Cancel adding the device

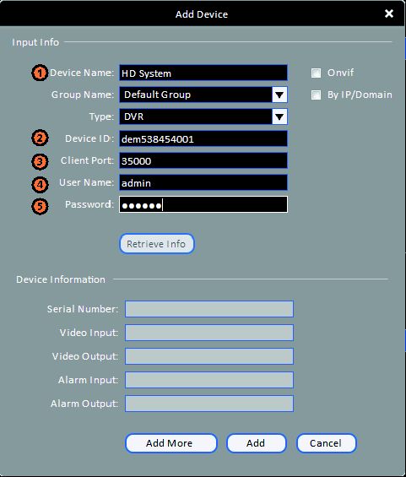[x=327, y=443]
